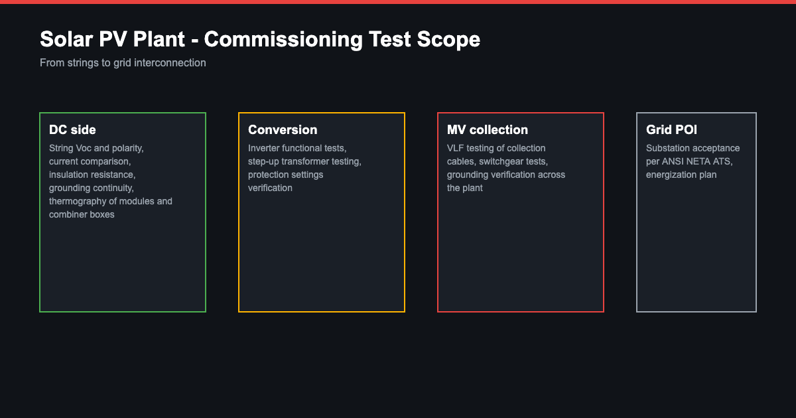The image size is (796, 418).
Task: Select the 'MV collection' card heading
Action: 488,130
